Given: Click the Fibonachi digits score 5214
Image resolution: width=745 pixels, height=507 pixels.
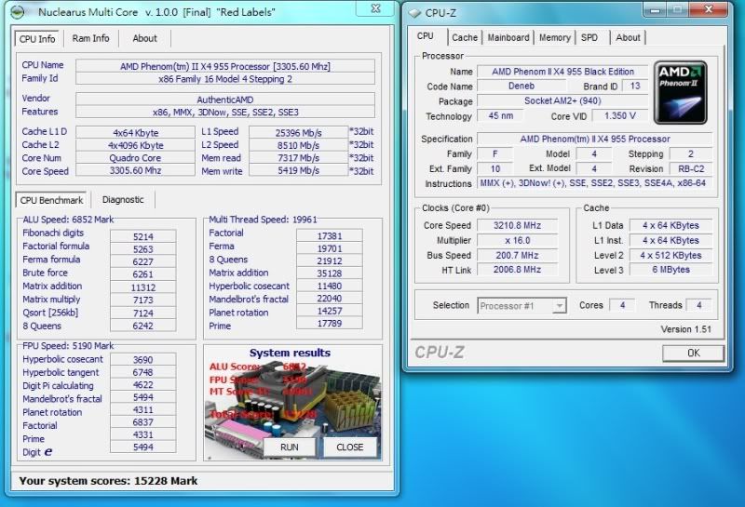Looking at the screenshot, I should (143, 236).
